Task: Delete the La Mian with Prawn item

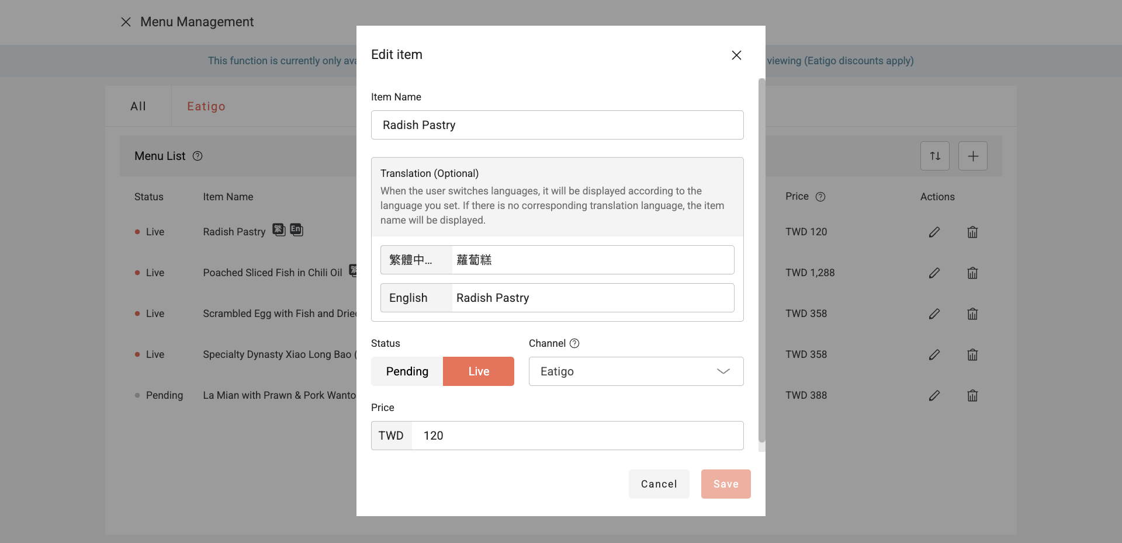Action: [972, 395]
